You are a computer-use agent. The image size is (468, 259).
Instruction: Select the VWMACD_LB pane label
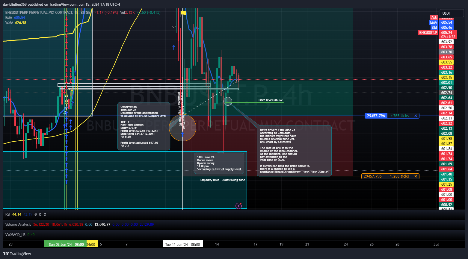coord(16,235)
